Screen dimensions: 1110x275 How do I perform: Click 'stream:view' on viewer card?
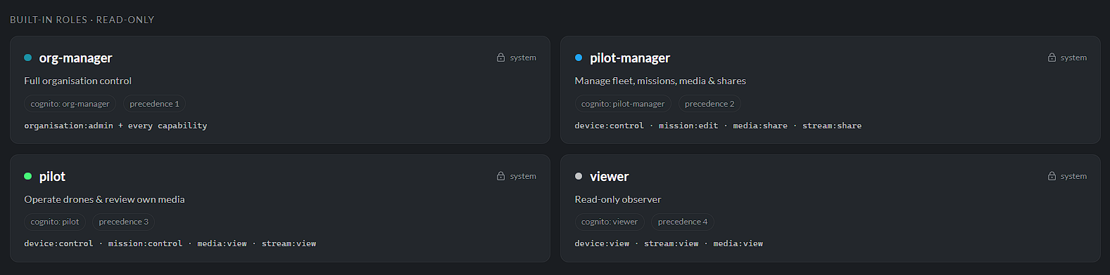(671, 243)
